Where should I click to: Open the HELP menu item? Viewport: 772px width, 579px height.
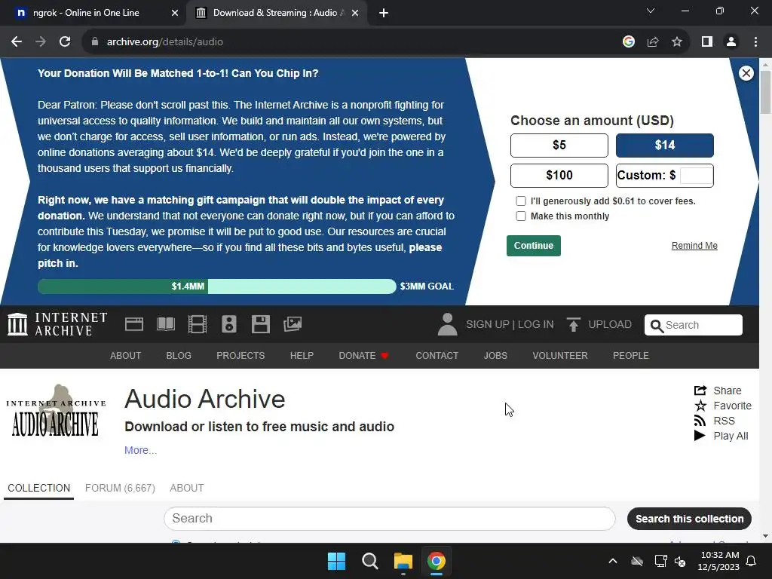point(302,356)
